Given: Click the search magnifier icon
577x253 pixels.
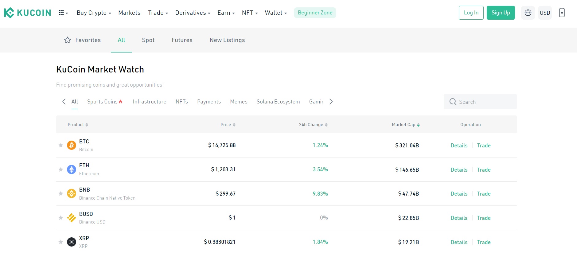Looking at the screenshot, I should click(453, 102).
